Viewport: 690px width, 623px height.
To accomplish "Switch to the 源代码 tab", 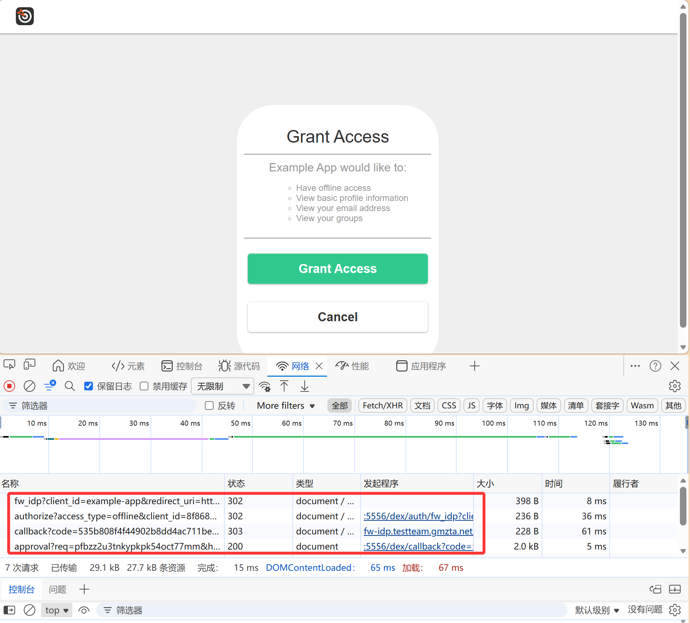I will (239, 366).
